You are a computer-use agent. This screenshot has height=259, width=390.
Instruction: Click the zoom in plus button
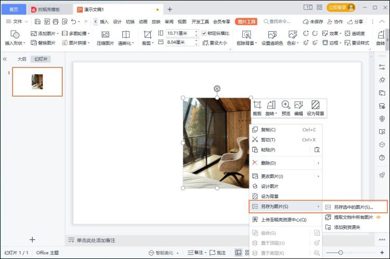[382, 253]
